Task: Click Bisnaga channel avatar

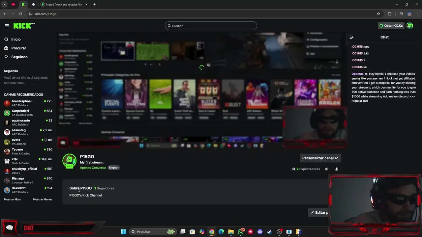Action: point(7,180)
